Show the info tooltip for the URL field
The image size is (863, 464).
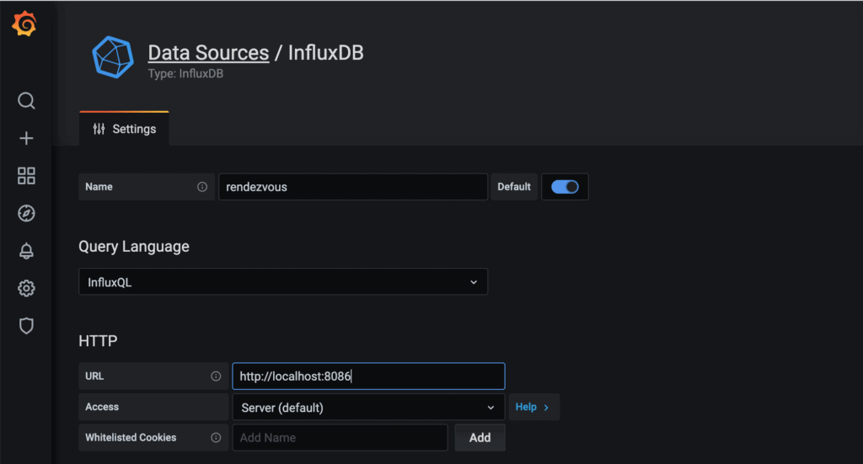[216, 376]
